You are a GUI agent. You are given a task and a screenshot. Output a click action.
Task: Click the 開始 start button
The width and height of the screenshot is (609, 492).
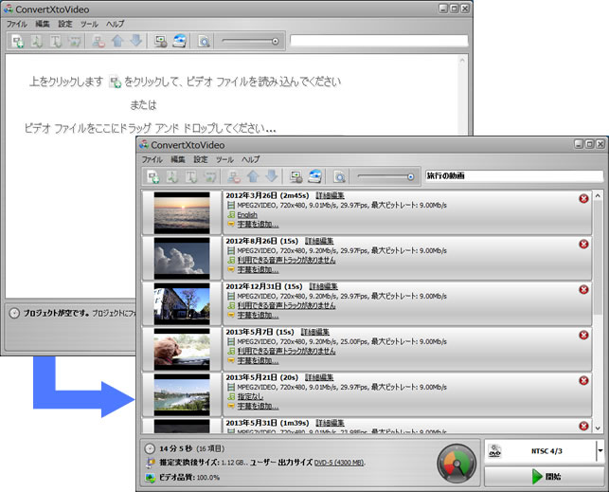(544, 477)
